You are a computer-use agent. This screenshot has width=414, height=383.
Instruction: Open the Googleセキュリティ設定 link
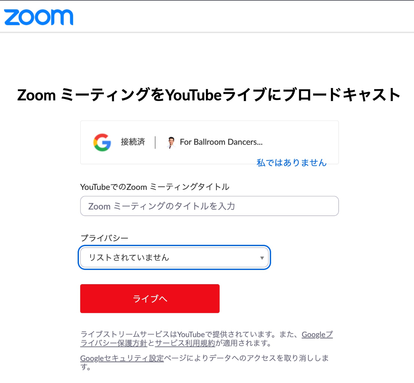point(122,358)
